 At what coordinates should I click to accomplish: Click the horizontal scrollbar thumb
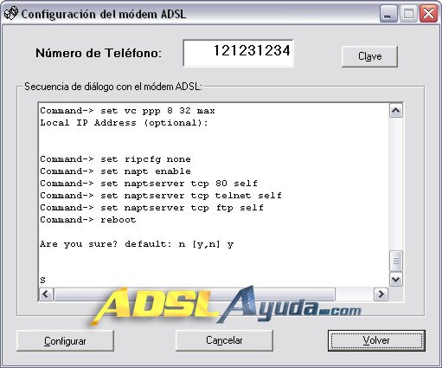coord(195,294)
